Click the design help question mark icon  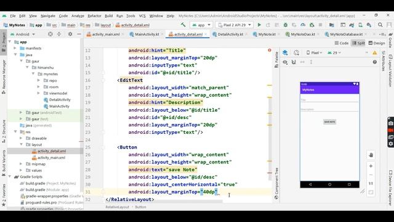375,62
